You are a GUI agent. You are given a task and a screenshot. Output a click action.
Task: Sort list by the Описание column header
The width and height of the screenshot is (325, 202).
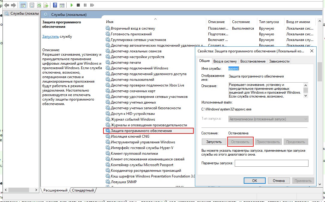click(x=218, y=22)
